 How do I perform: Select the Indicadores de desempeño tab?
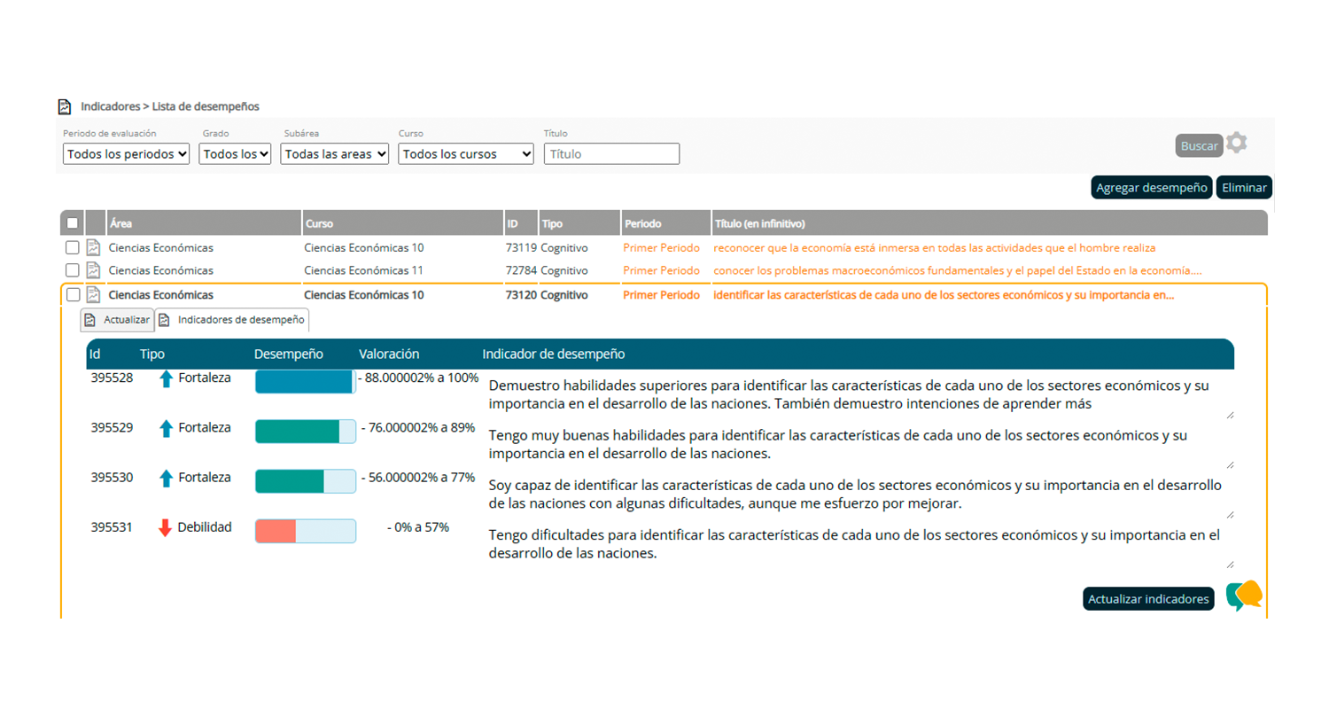coord(232,319)
